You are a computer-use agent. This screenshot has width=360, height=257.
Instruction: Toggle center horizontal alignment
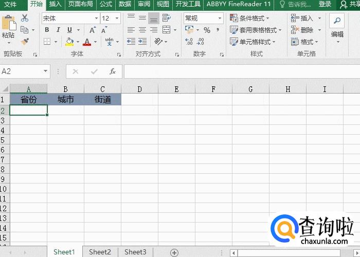click(x=142, y=30)
